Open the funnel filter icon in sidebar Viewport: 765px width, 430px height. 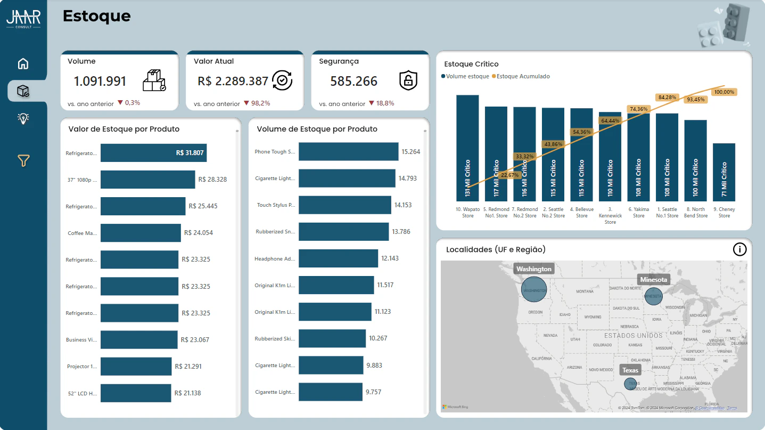point(23,160)
